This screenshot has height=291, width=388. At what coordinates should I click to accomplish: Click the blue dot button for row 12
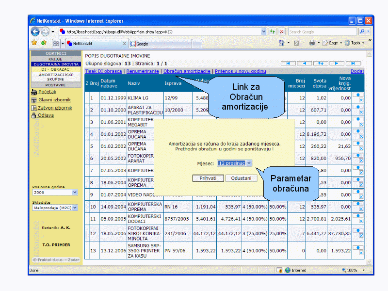(x=358, y=230)
